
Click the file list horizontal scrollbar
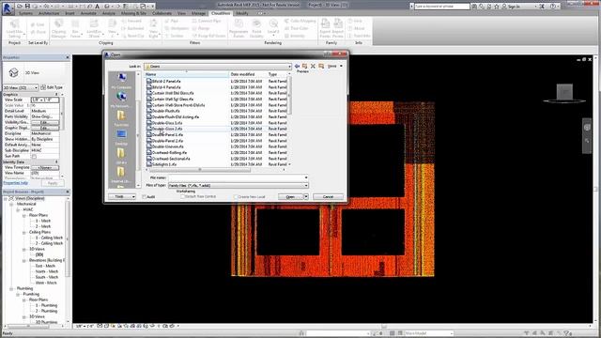[x=199, y=169]
